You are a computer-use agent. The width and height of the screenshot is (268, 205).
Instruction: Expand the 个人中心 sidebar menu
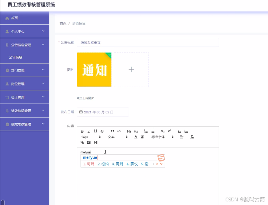(25, 32)
